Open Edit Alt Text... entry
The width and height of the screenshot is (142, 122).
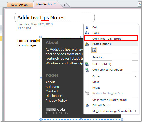coord(111,105)
